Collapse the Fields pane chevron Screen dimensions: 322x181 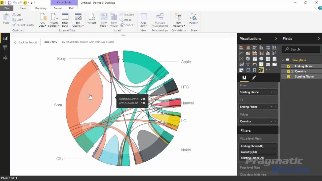[x=318, y=38]
